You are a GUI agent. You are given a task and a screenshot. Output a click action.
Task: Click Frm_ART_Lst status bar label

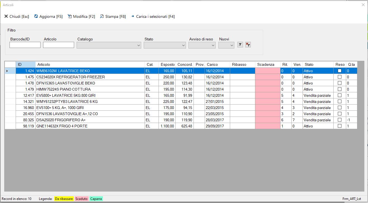coord(352,199)
